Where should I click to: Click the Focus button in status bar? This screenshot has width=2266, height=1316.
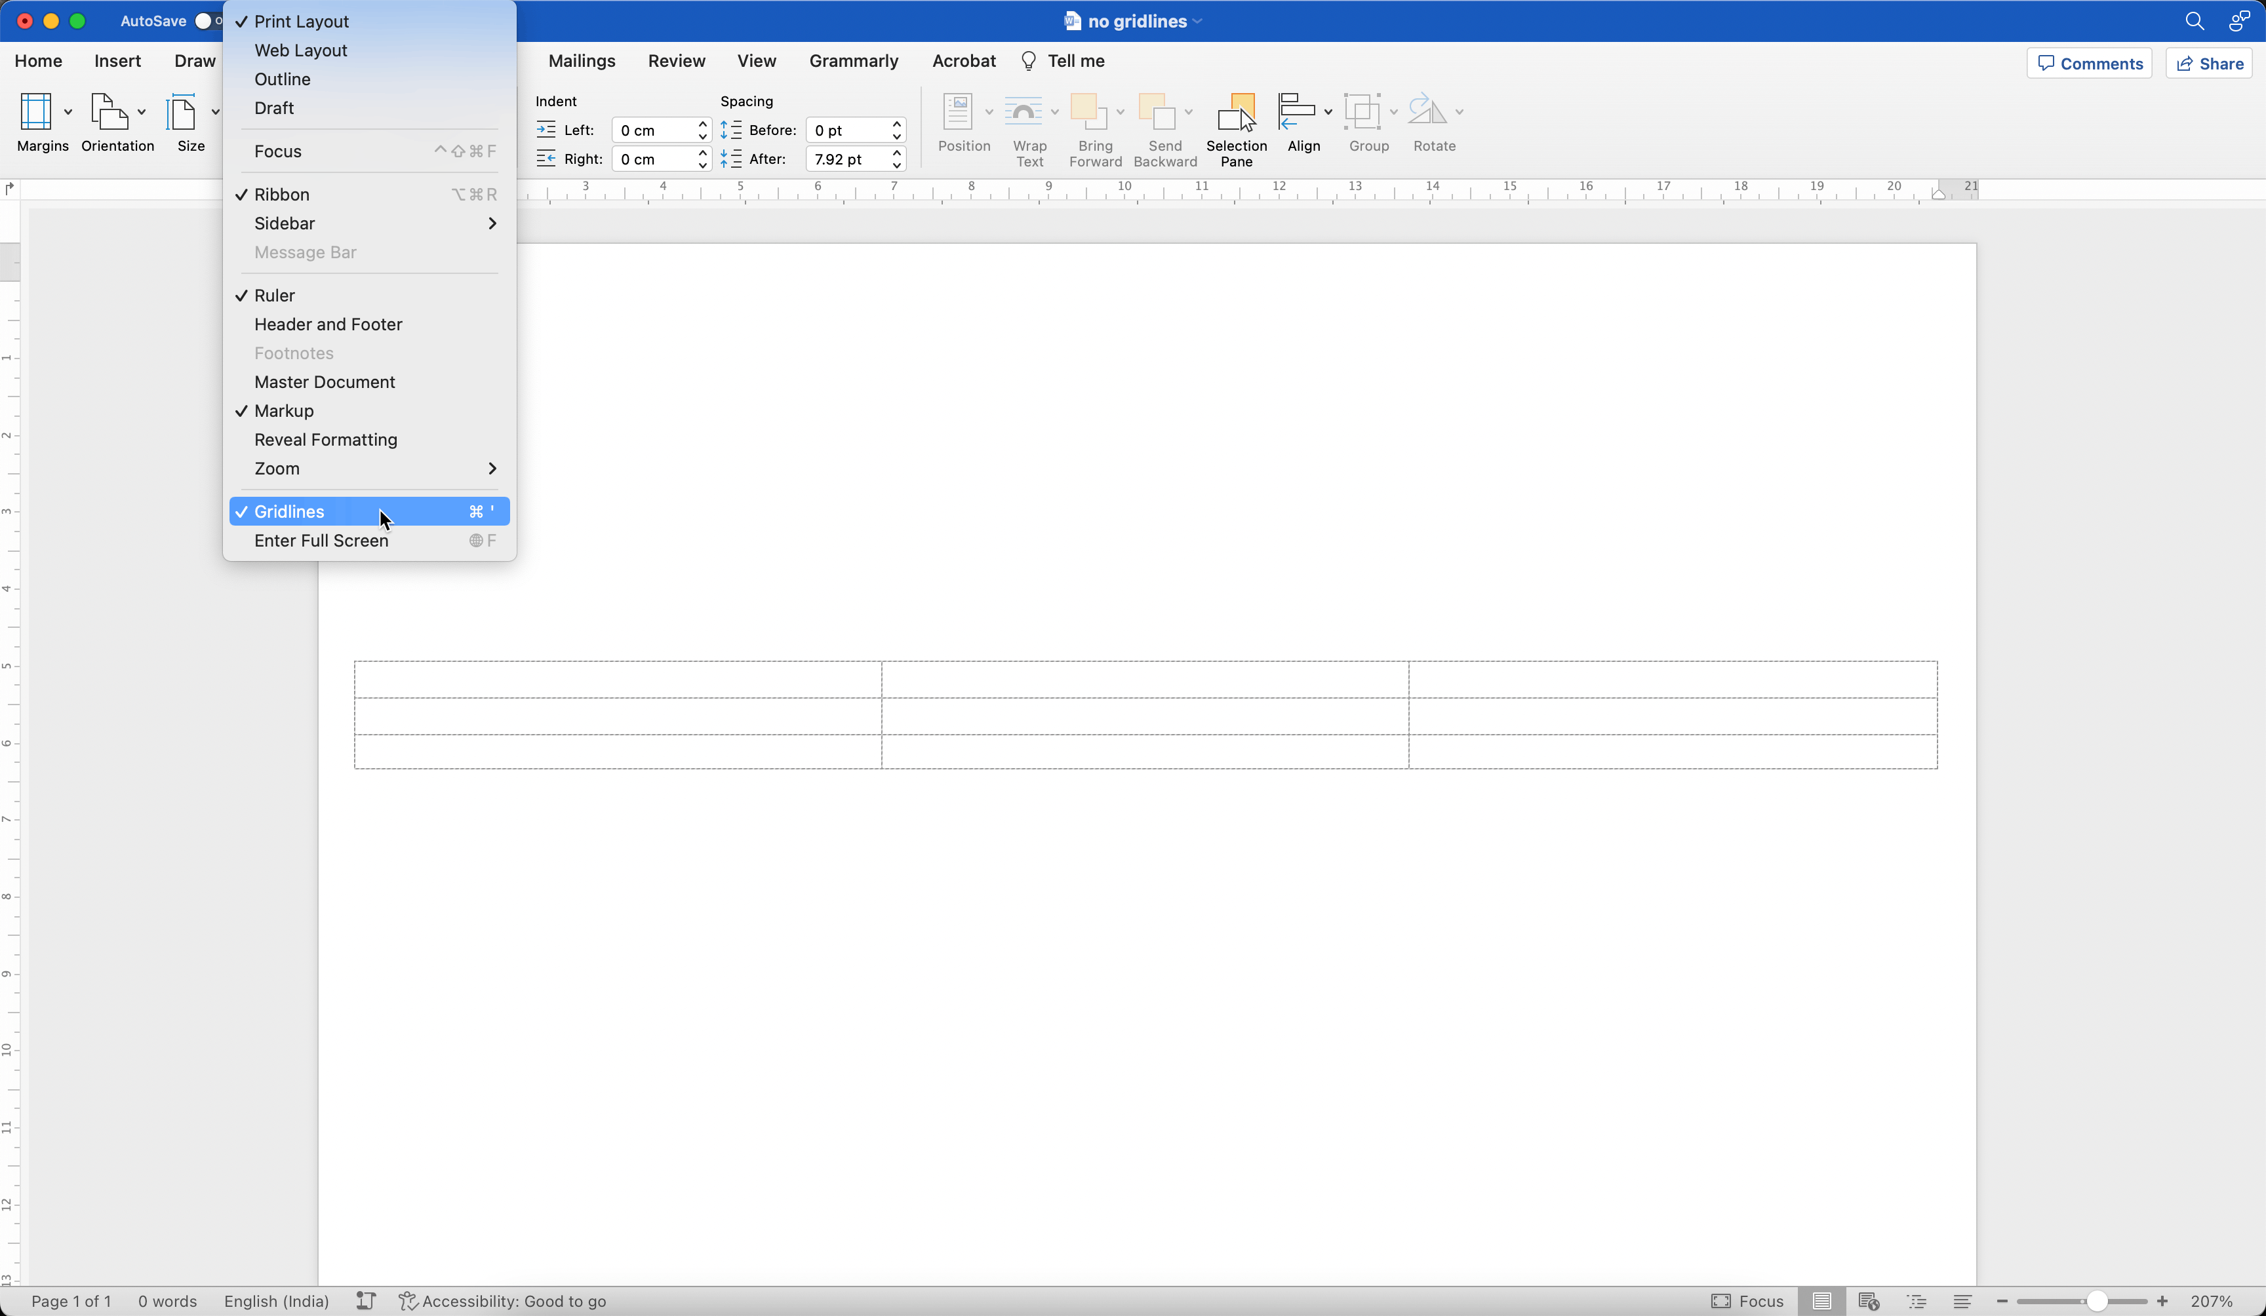[x=1747, y=1301]
